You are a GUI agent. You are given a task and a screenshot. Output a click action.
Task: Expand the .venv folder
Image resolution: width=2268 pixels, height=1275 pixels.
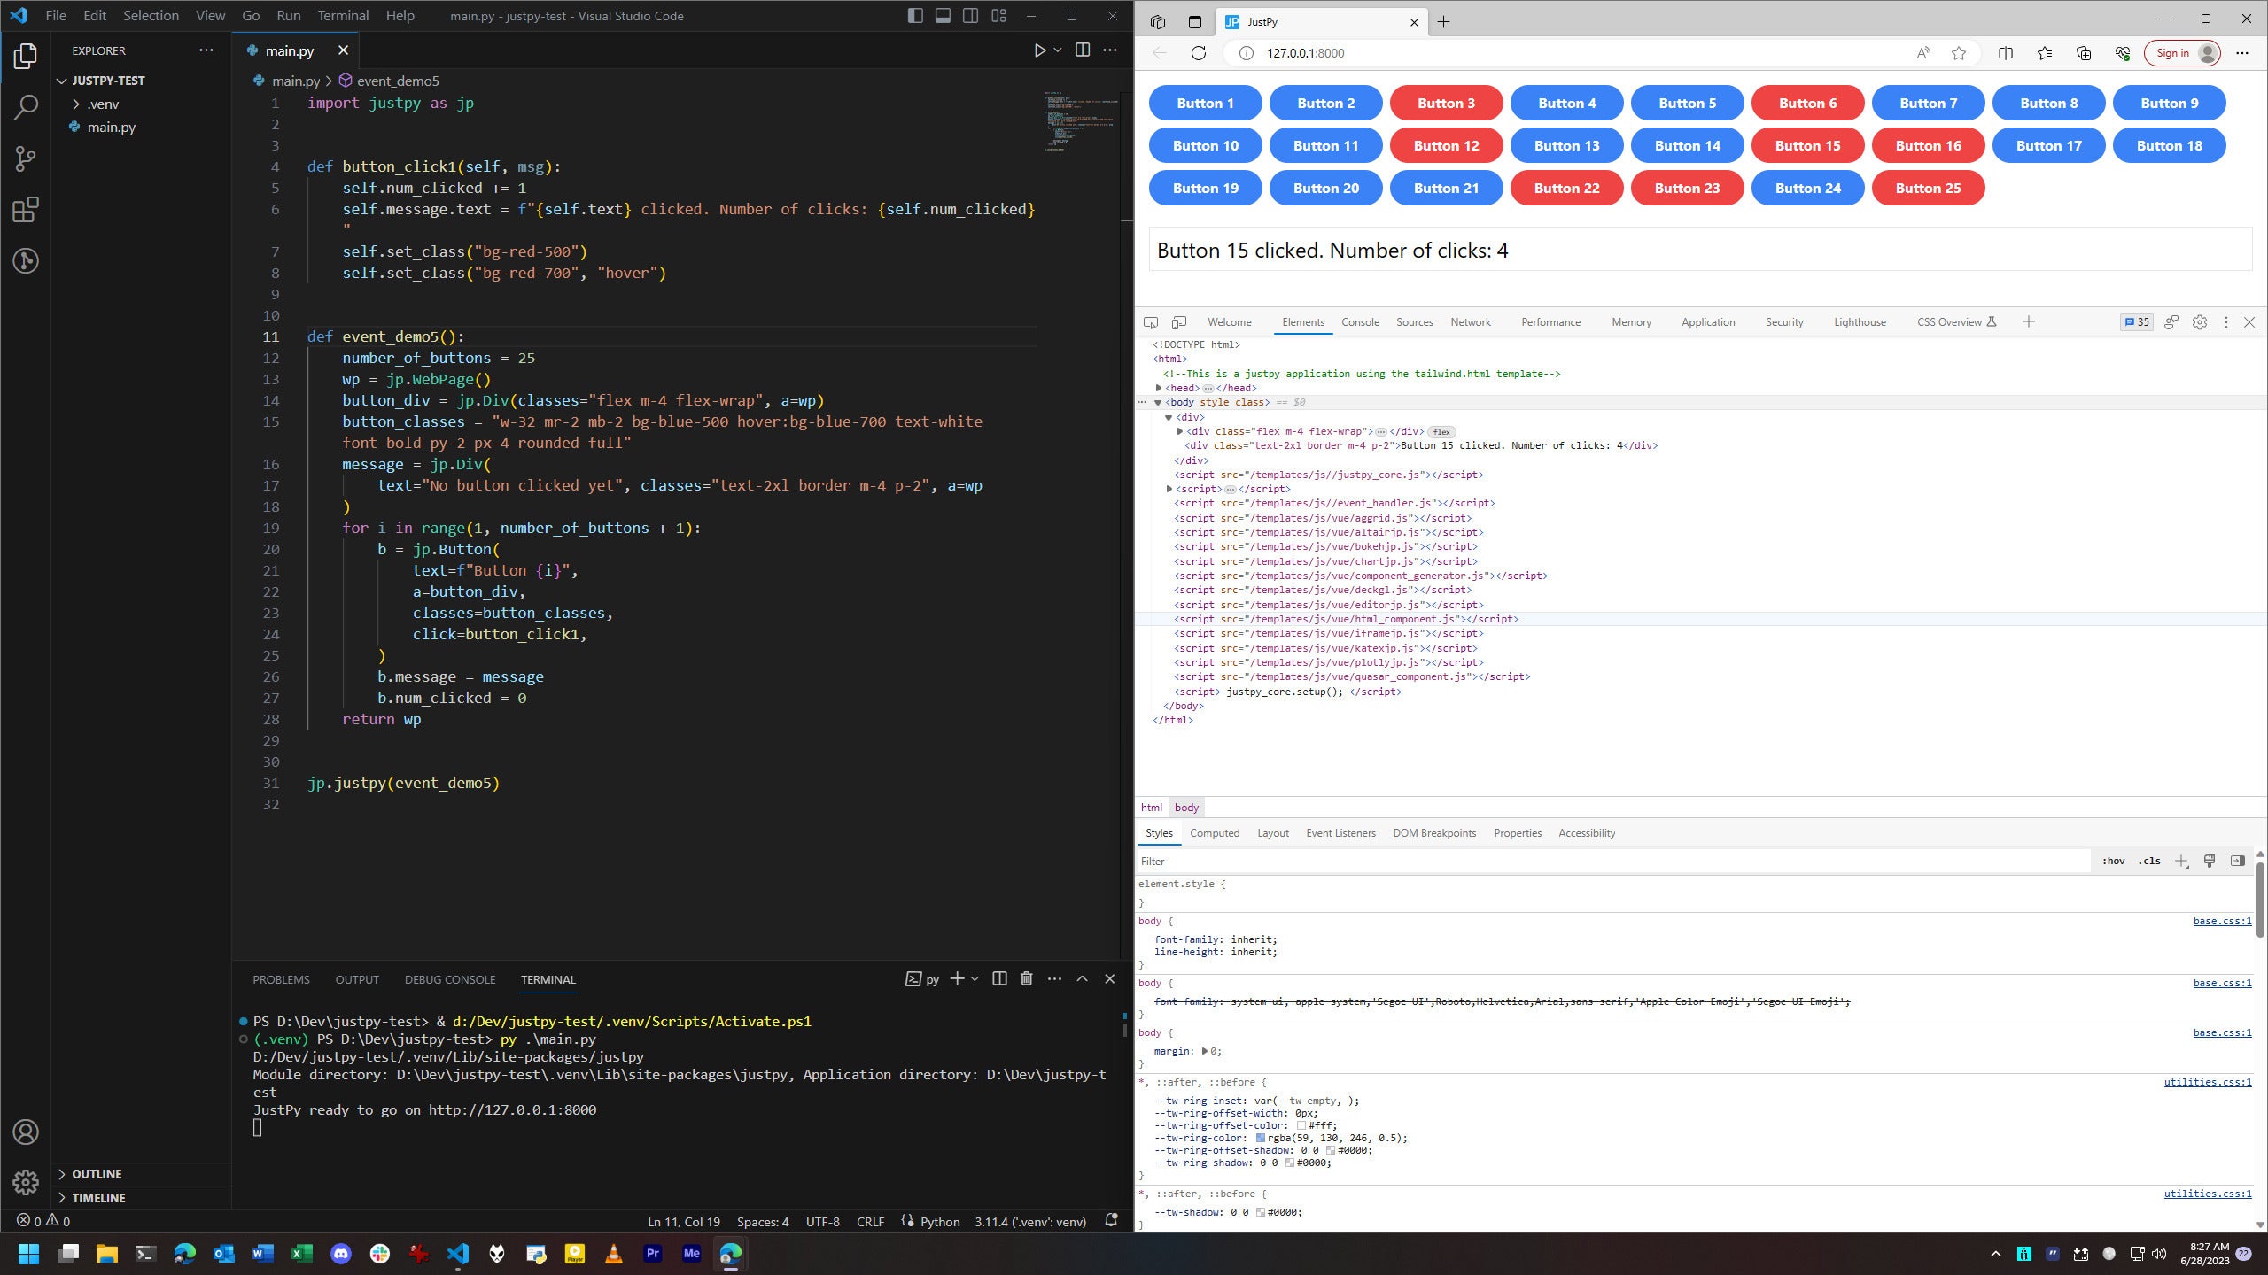coord(76,104)
